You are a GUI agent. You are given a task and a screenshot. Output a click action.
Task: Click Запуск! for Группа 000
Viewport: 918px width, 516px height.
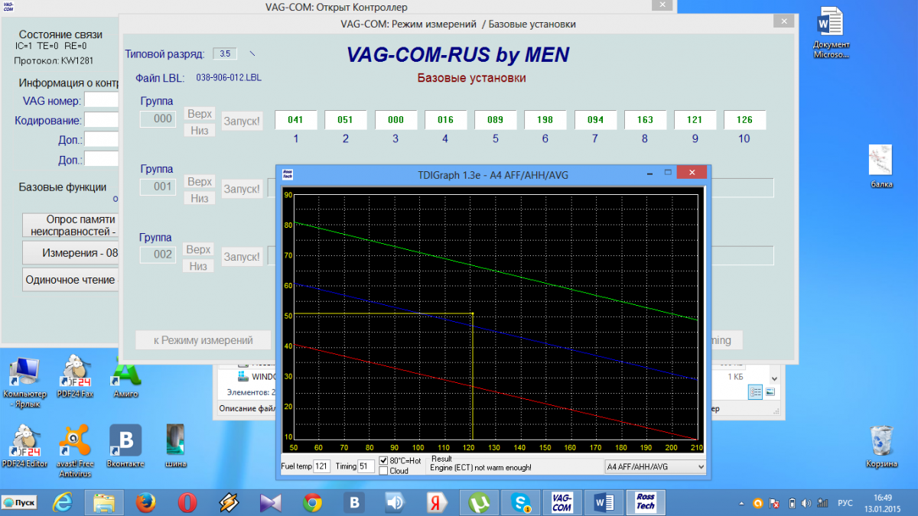(x=242, y=121)
